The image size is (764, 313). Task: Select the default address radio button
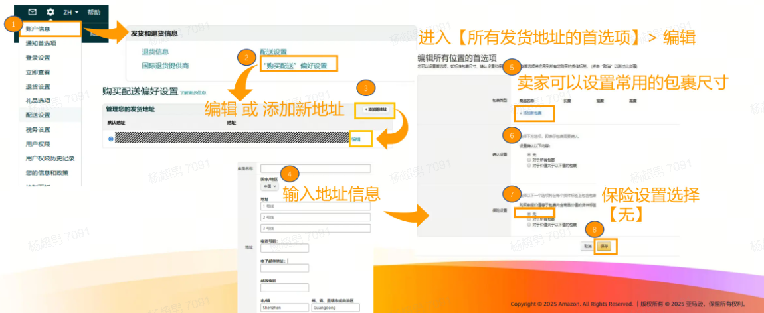click(x=111, y=139)
